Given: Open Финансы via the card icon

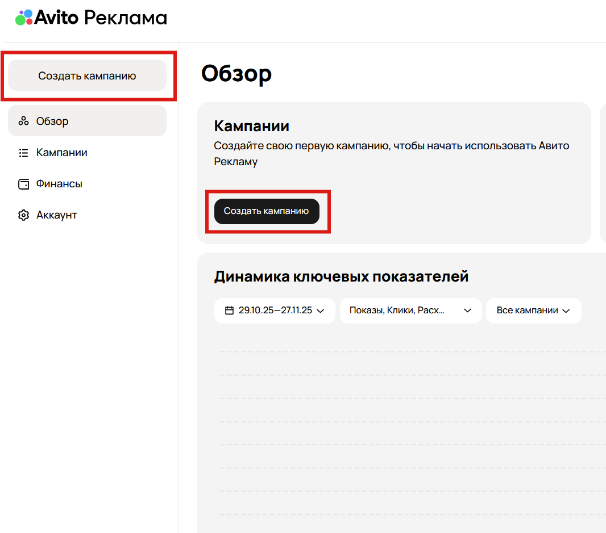Looking at the screenshot, I should click(23, 183).
